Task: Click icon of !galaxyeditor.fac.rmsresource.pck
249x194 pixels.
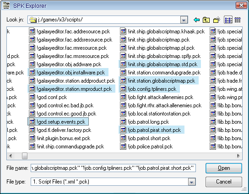Action: click(x=32, y=56)
